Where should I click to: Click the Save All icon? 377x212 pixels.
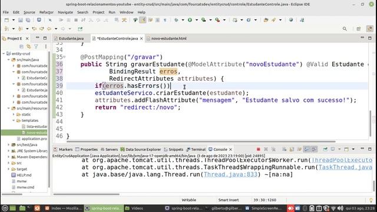coord(28,20)
